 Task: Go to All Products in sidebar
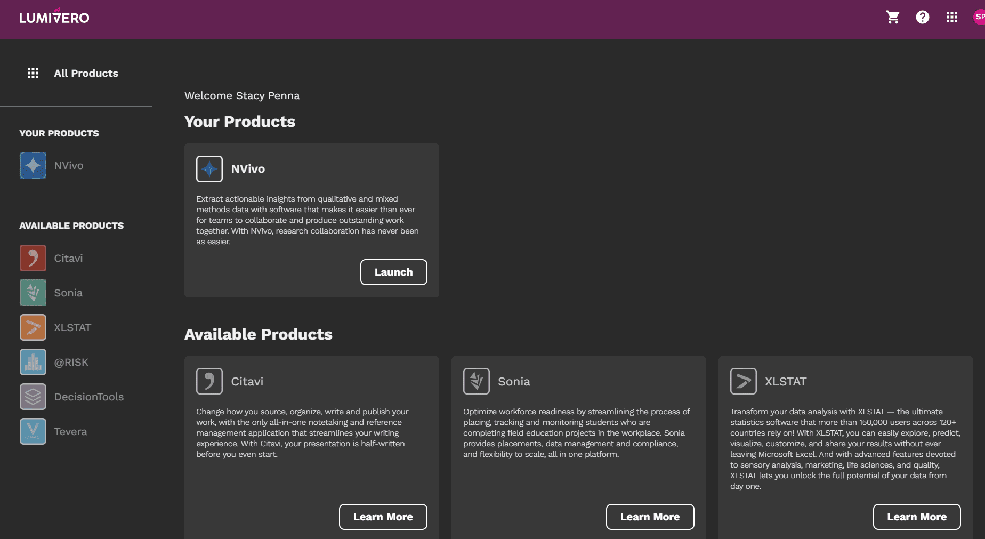86,73
